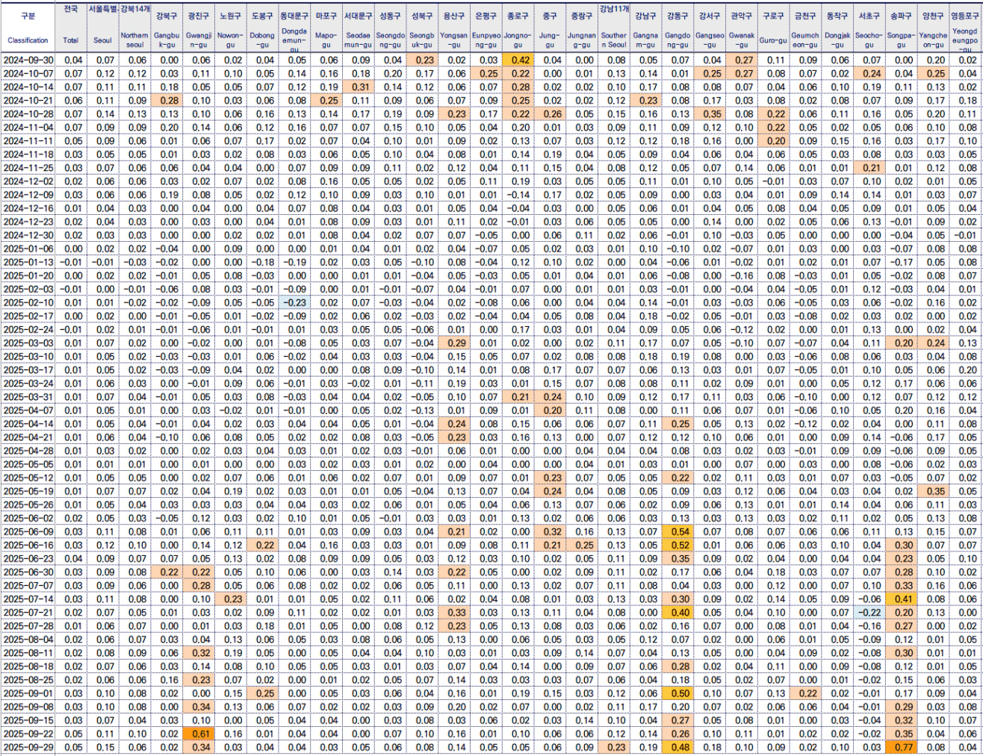Click the 관악구 Gwanak-gu column header

742,28
